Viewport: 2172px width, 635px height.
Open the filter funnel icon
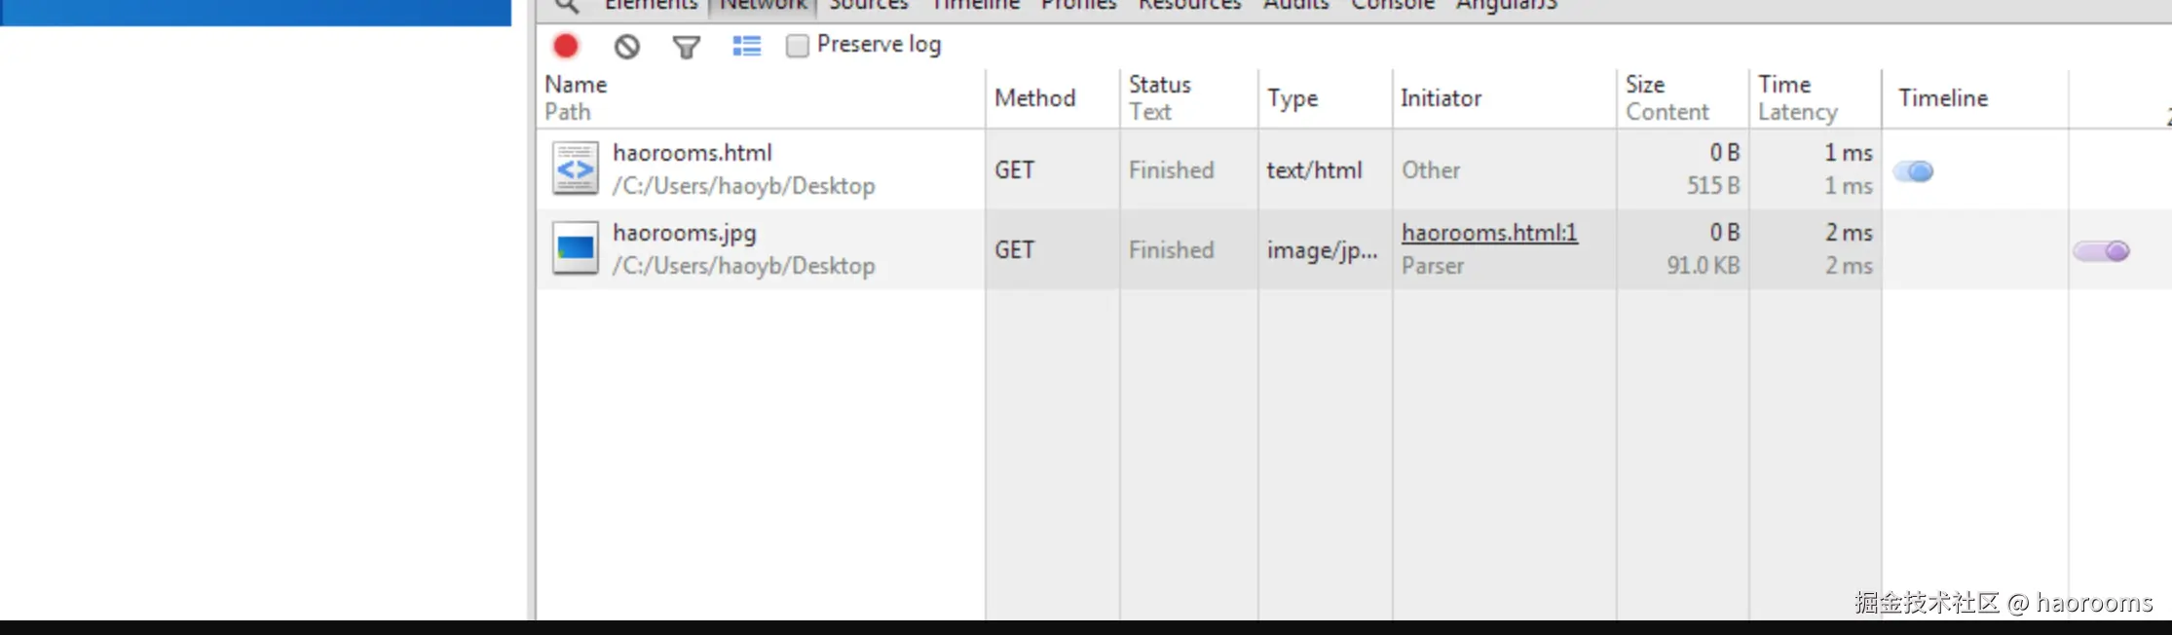(x=687, y=47)
